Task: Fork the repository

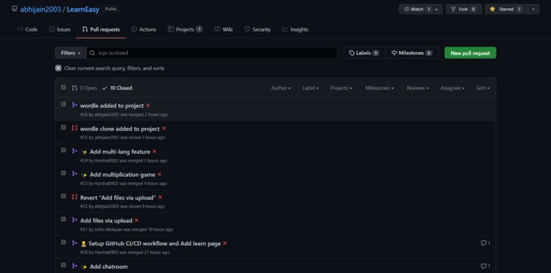Action: [x=463, y=9]
